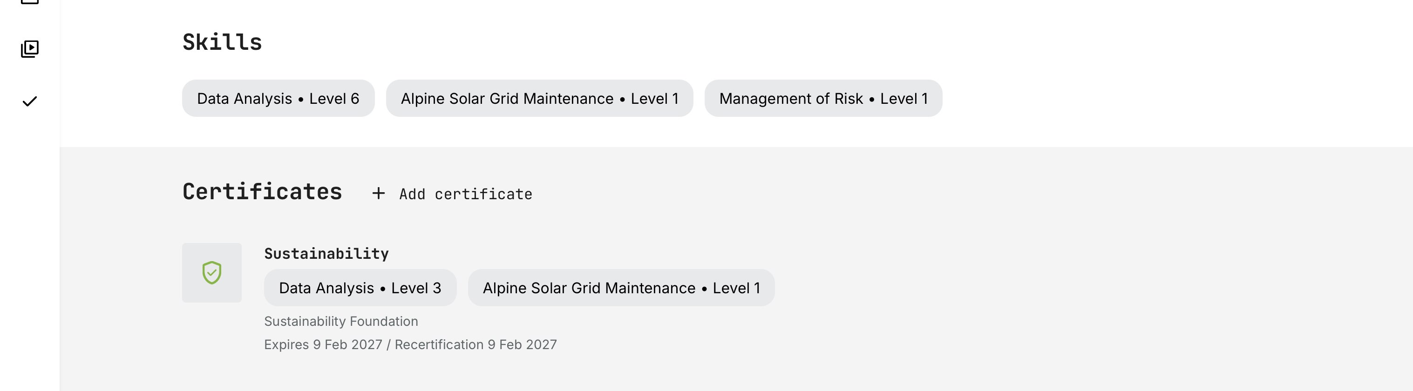Toggle the Alpine Solar Grid Maintenance chip under Skills
The image size is (1413, 391).
[540, 98]
